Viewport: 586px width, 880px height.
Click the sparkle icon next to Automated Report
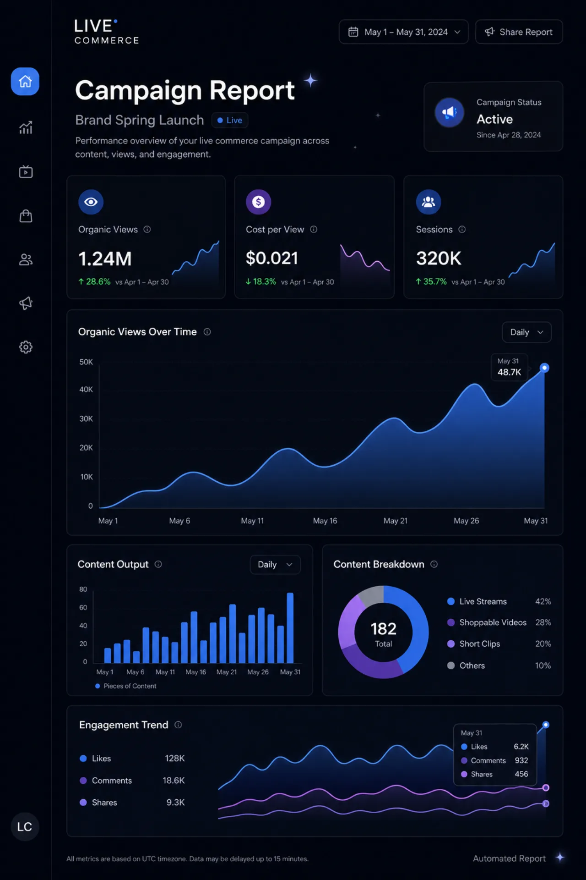(560, 857)
